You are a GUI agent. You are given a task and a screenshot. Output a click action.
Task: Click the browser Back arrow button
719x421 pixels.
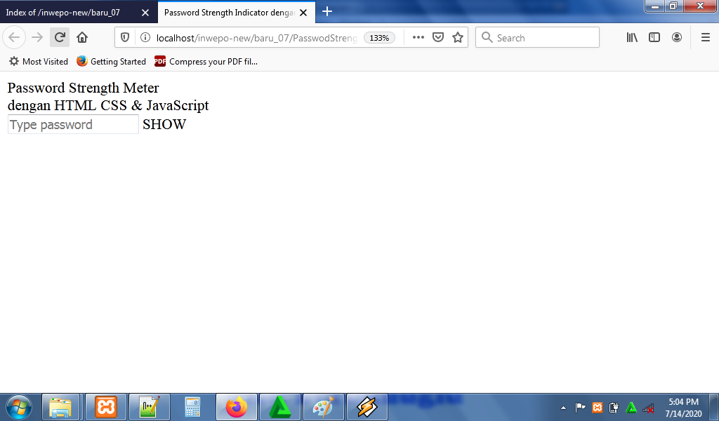pos(14,38)
